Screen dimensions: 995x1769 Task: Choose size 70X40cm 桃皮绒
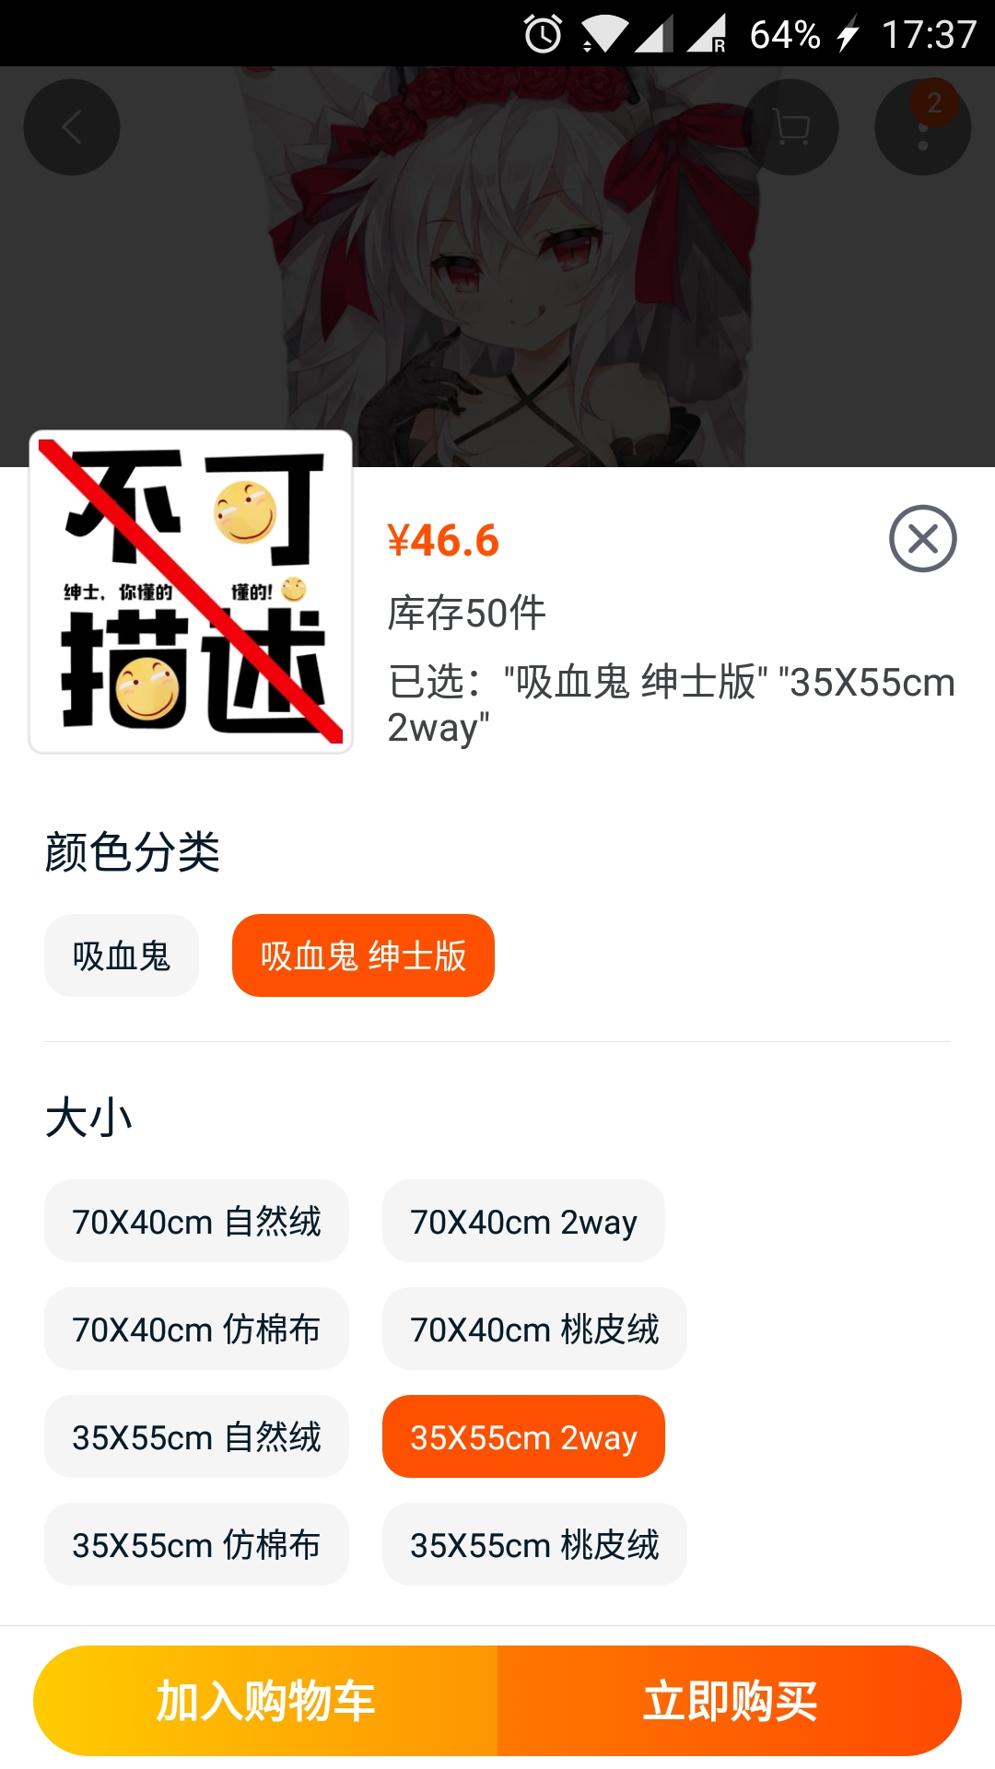(534, 1329)
